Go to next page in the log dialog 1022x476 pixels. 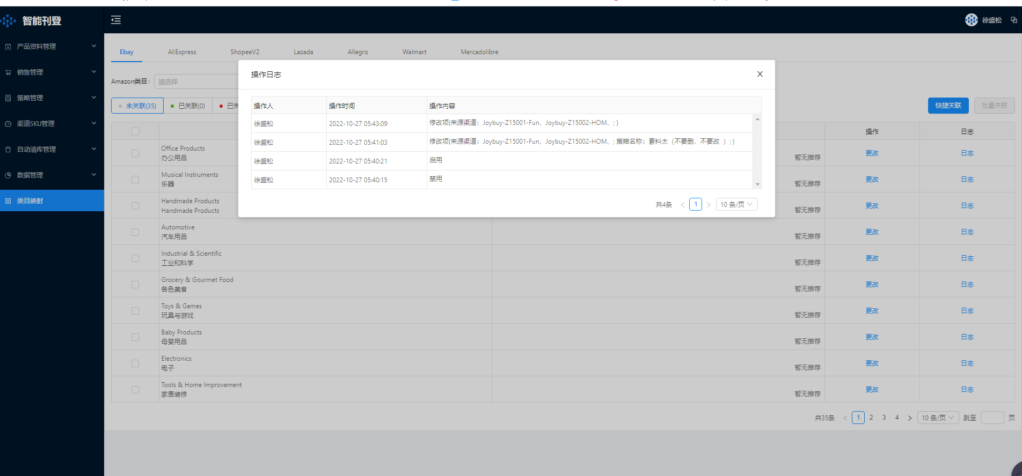(709, 205)
